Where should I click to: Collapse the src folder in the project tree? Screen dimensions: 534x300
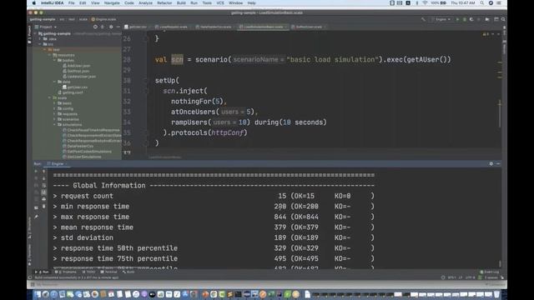click(x=41, y=44)
